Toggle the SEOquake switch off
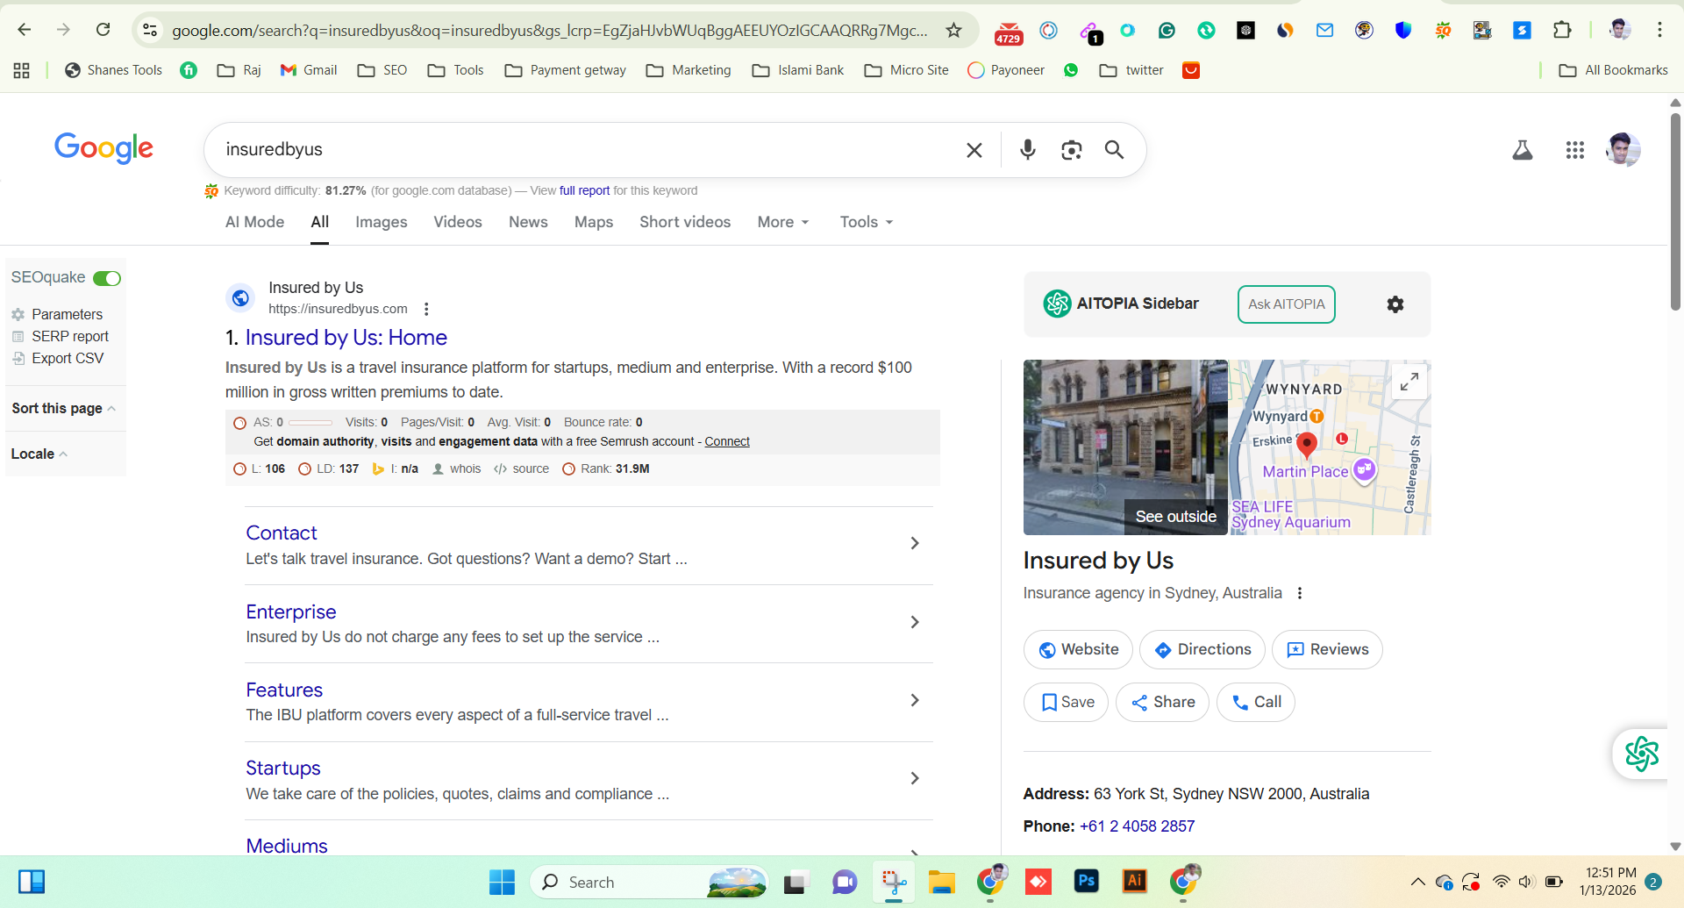Screen dimensions: 1684x908 point(107,278)
